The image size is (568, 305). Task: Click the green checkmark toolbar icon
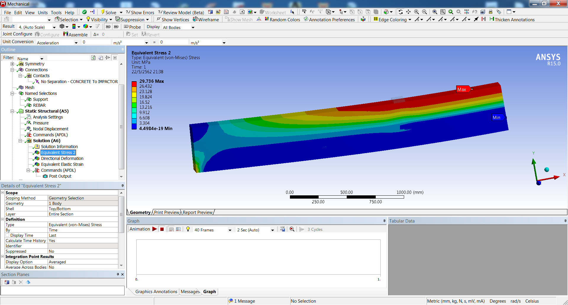click(x=84, y=12)
